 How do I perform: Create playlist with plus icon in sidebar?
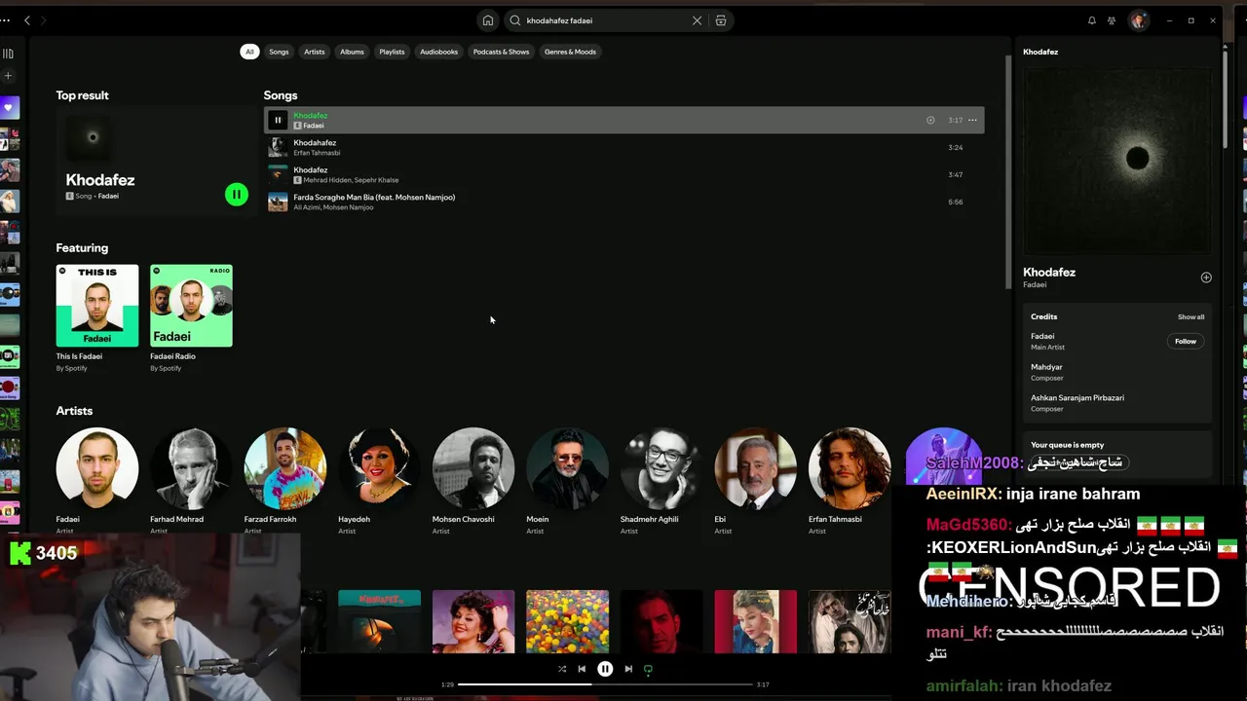click(8, 76)
